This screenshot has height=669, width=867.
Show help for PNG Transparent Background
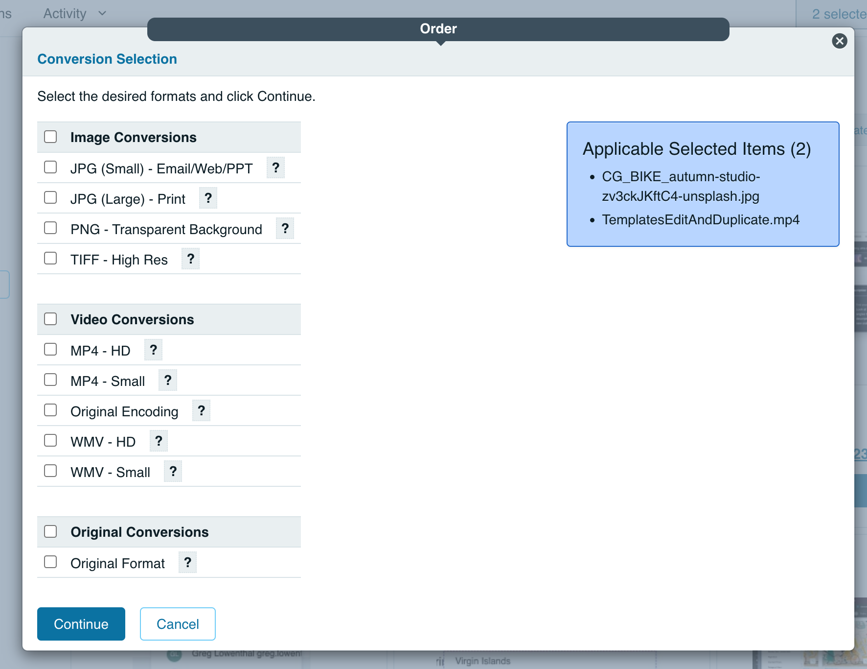285,229
